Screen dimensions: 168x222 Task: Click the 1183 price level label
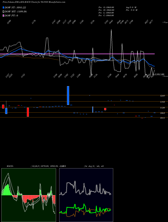pyautogui.click(x=162, y=102)
